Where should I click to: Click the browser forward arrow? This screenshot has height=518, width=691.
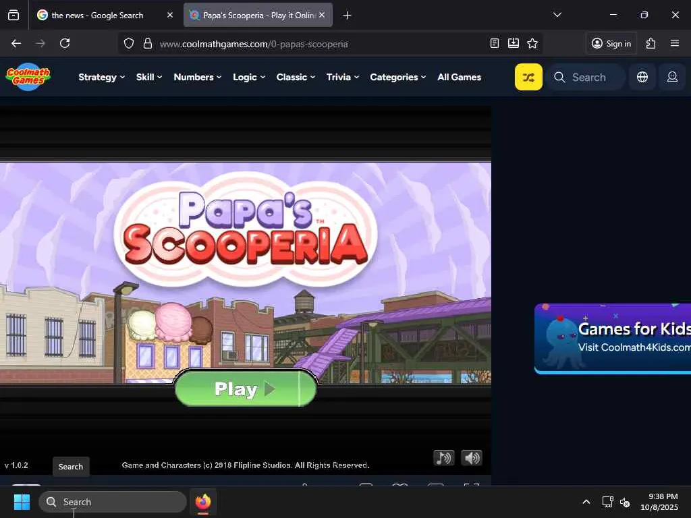[x=40, y=43]
